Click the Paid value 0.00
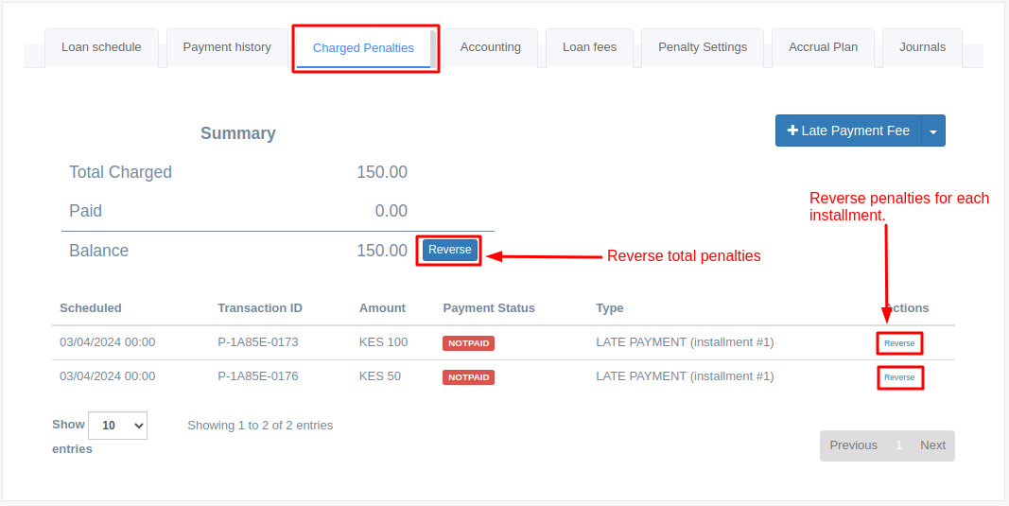The width and height of the screenshot is (1009, 506). point(391,211)
